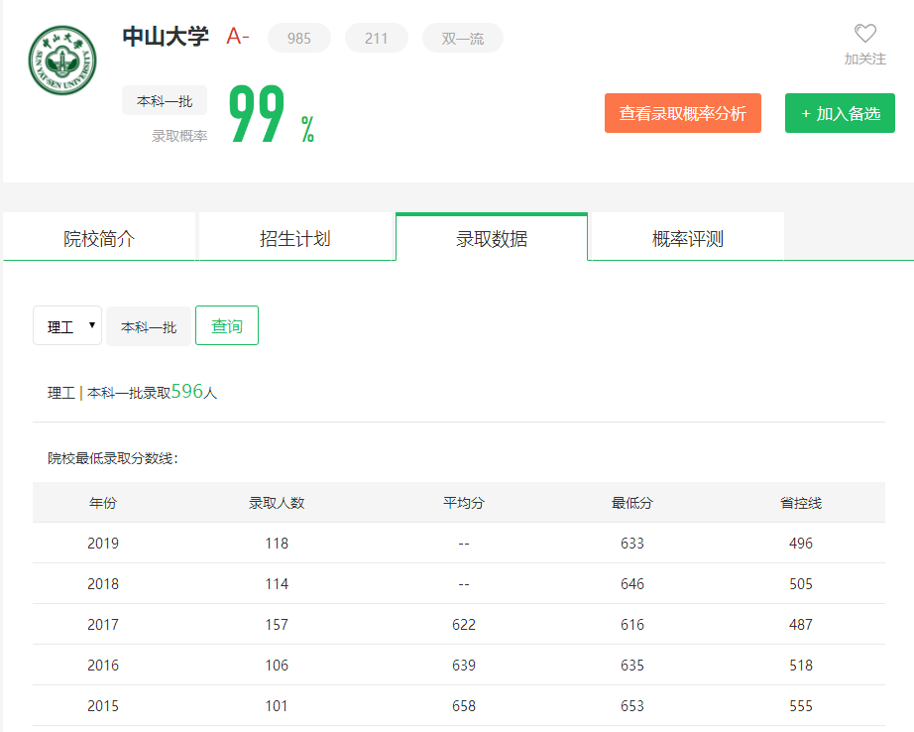This screenshot has height=732, width=914.
Task: Click the 2018 year cell
Action: [103, 584]
